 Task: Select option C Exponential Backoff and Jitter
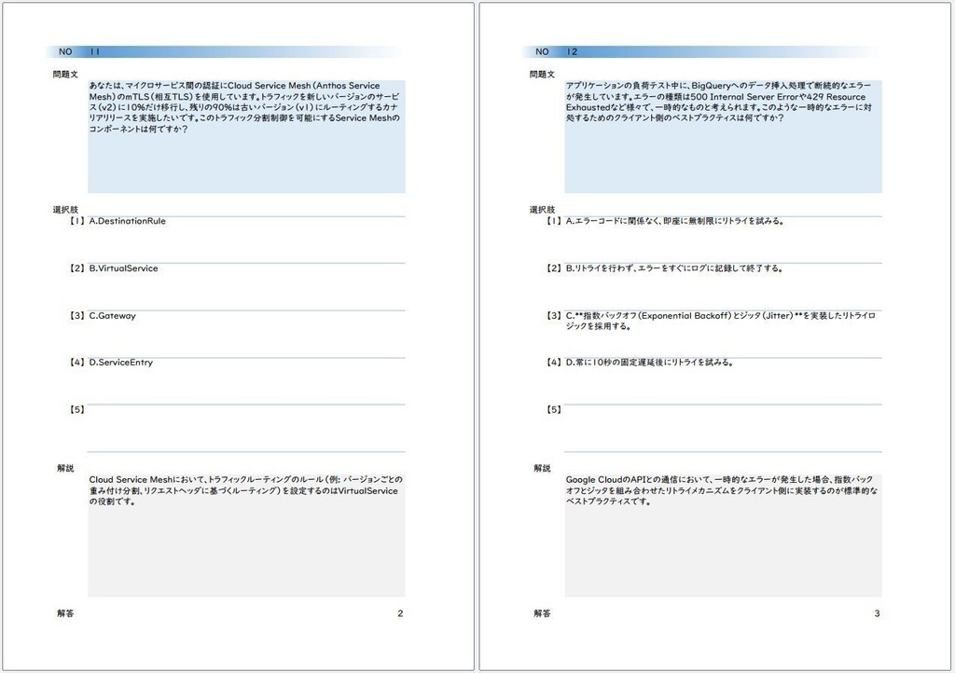(x=721, y=321)
